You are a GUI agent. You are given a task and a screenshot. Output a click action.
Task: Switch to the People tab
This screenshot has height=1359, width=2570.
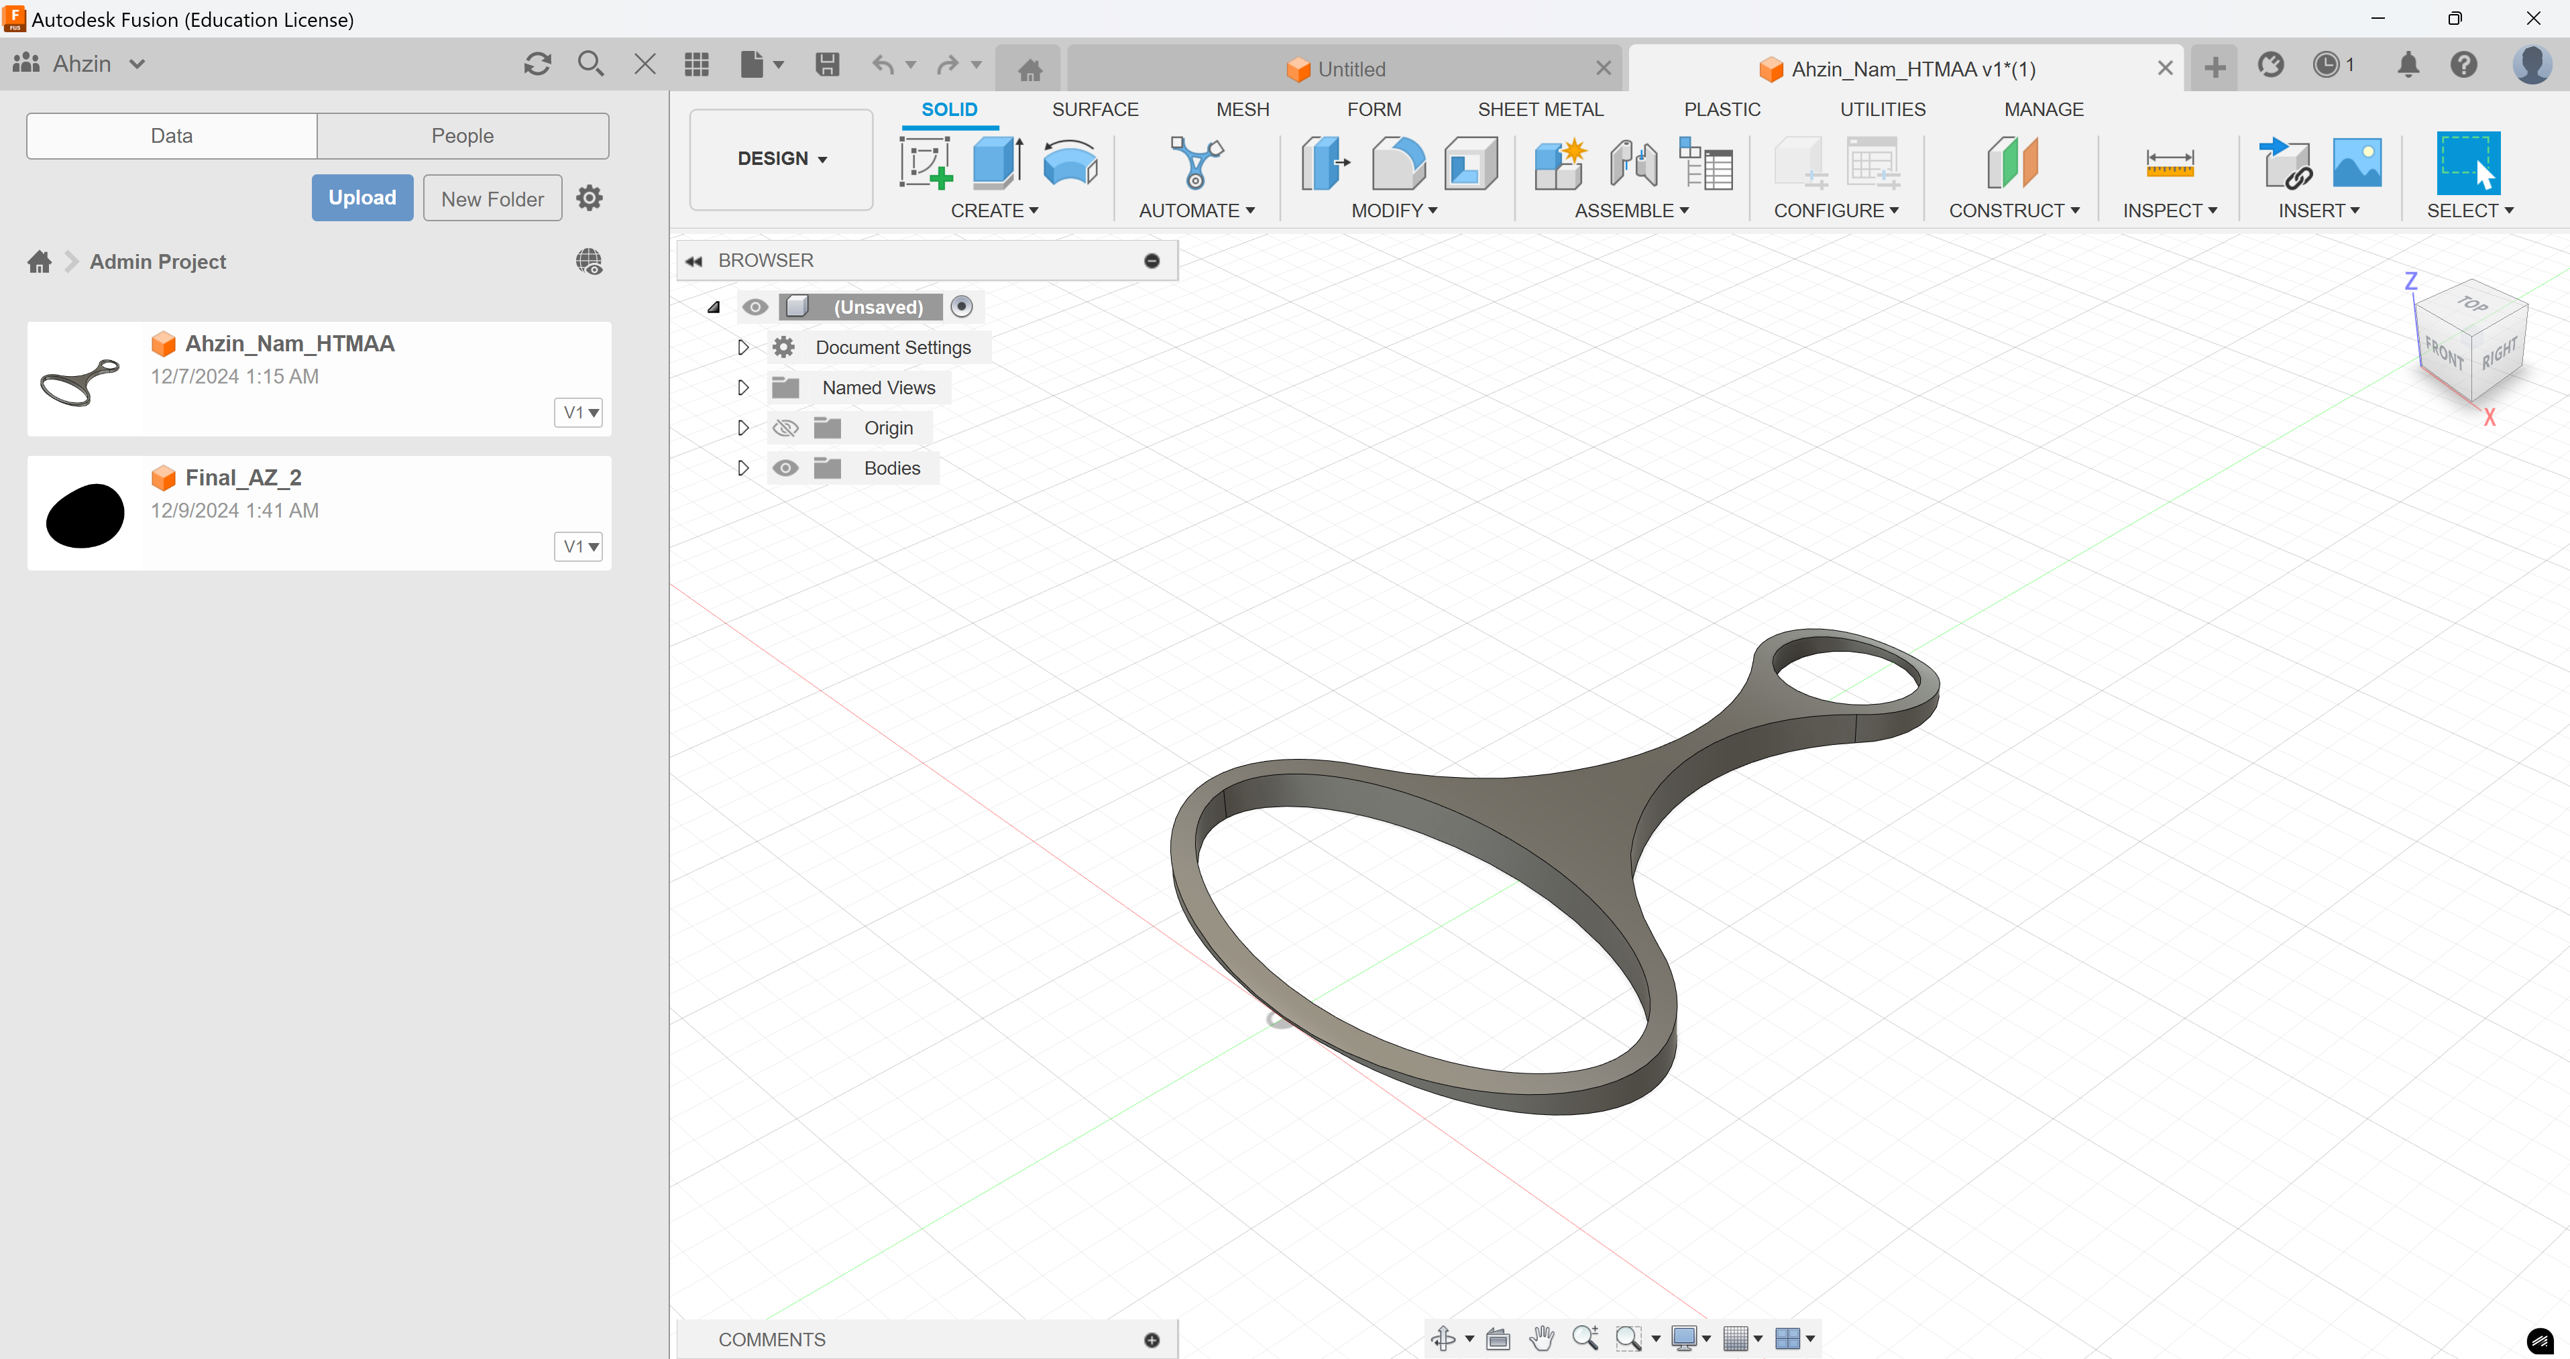463,135
